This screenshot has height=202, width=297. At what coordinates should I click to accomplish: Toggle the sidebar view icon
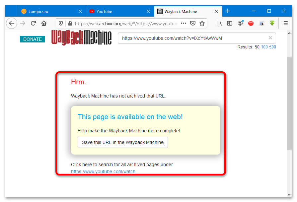coord(230,23)
